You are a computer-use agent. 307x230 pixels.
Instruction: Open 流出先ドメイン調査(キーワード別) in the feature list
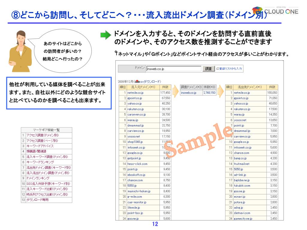[x=49, y=167]
